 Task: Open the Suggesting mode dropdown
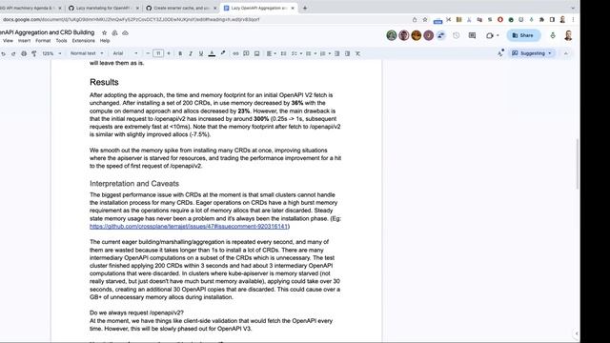point(532,53)
